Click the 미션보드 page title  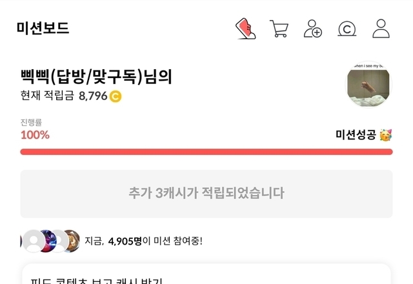pos(43,28)
